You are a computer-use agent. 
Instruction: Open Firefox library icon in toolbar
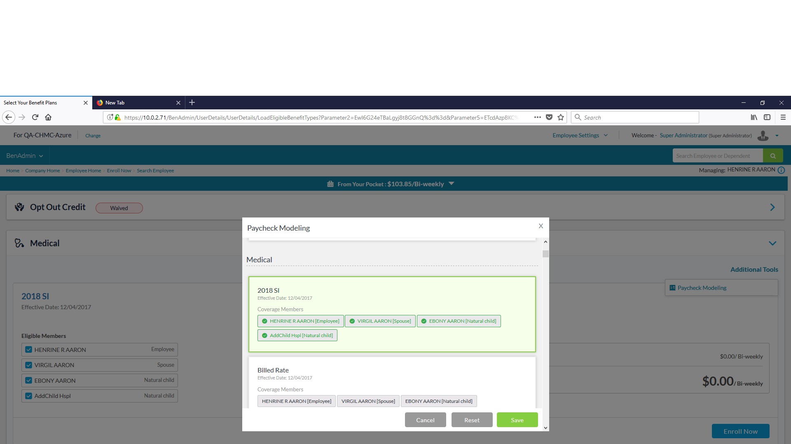[x=754, y=117]
